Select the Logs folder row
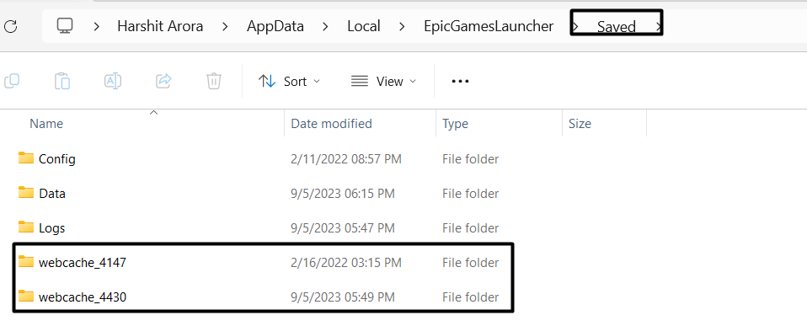 click(257, 227)
